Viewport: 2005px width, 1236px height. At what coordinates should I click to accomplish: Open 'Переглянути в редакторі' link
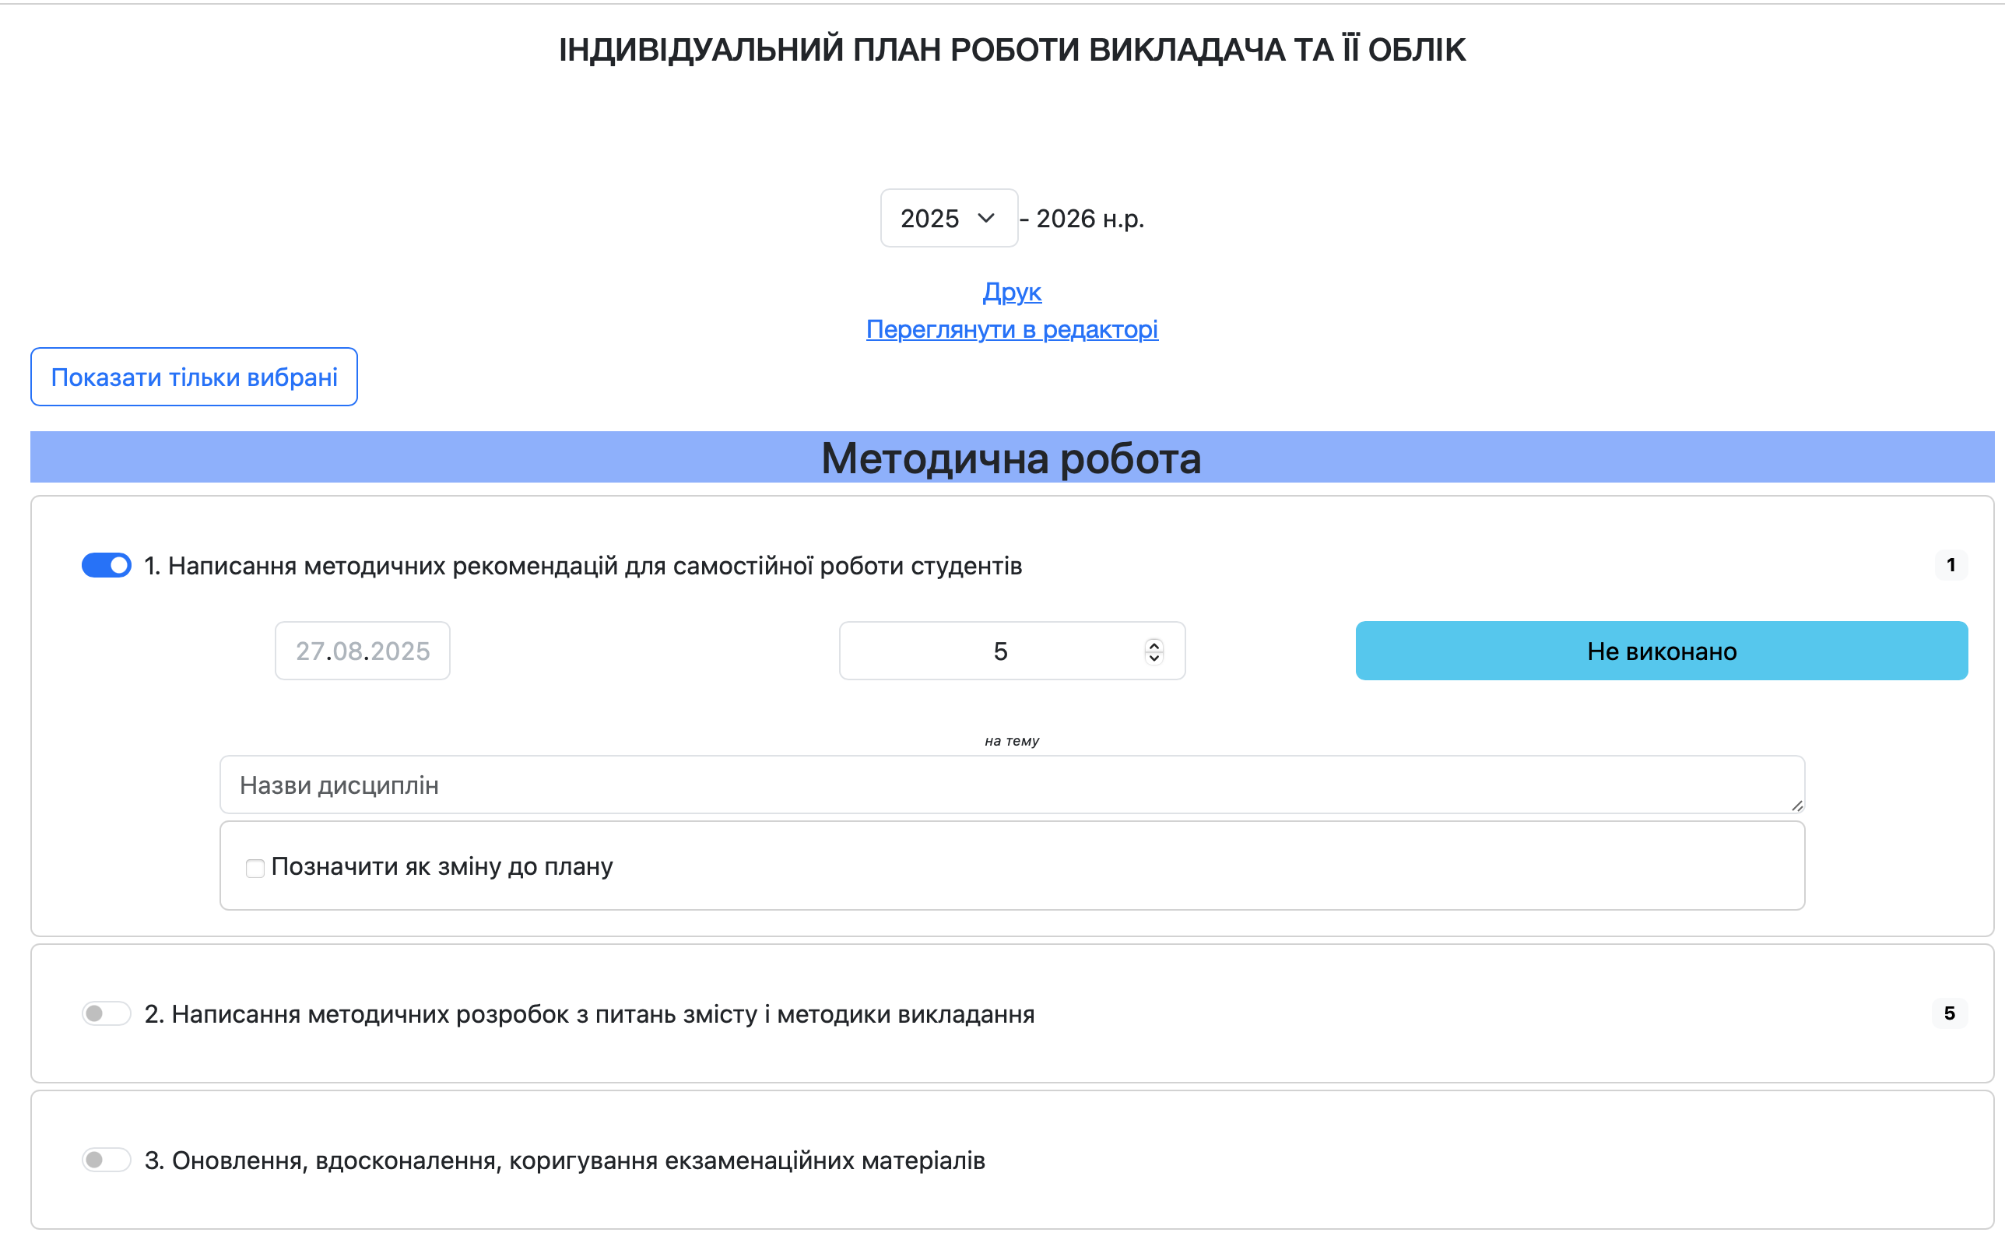tap(1012, 329)
